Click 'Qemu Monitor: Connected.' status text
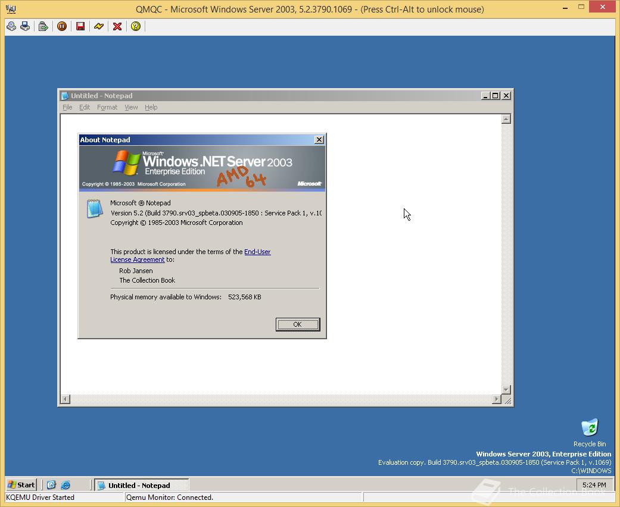This screenshot has width=620, height=507. (170, 497)
